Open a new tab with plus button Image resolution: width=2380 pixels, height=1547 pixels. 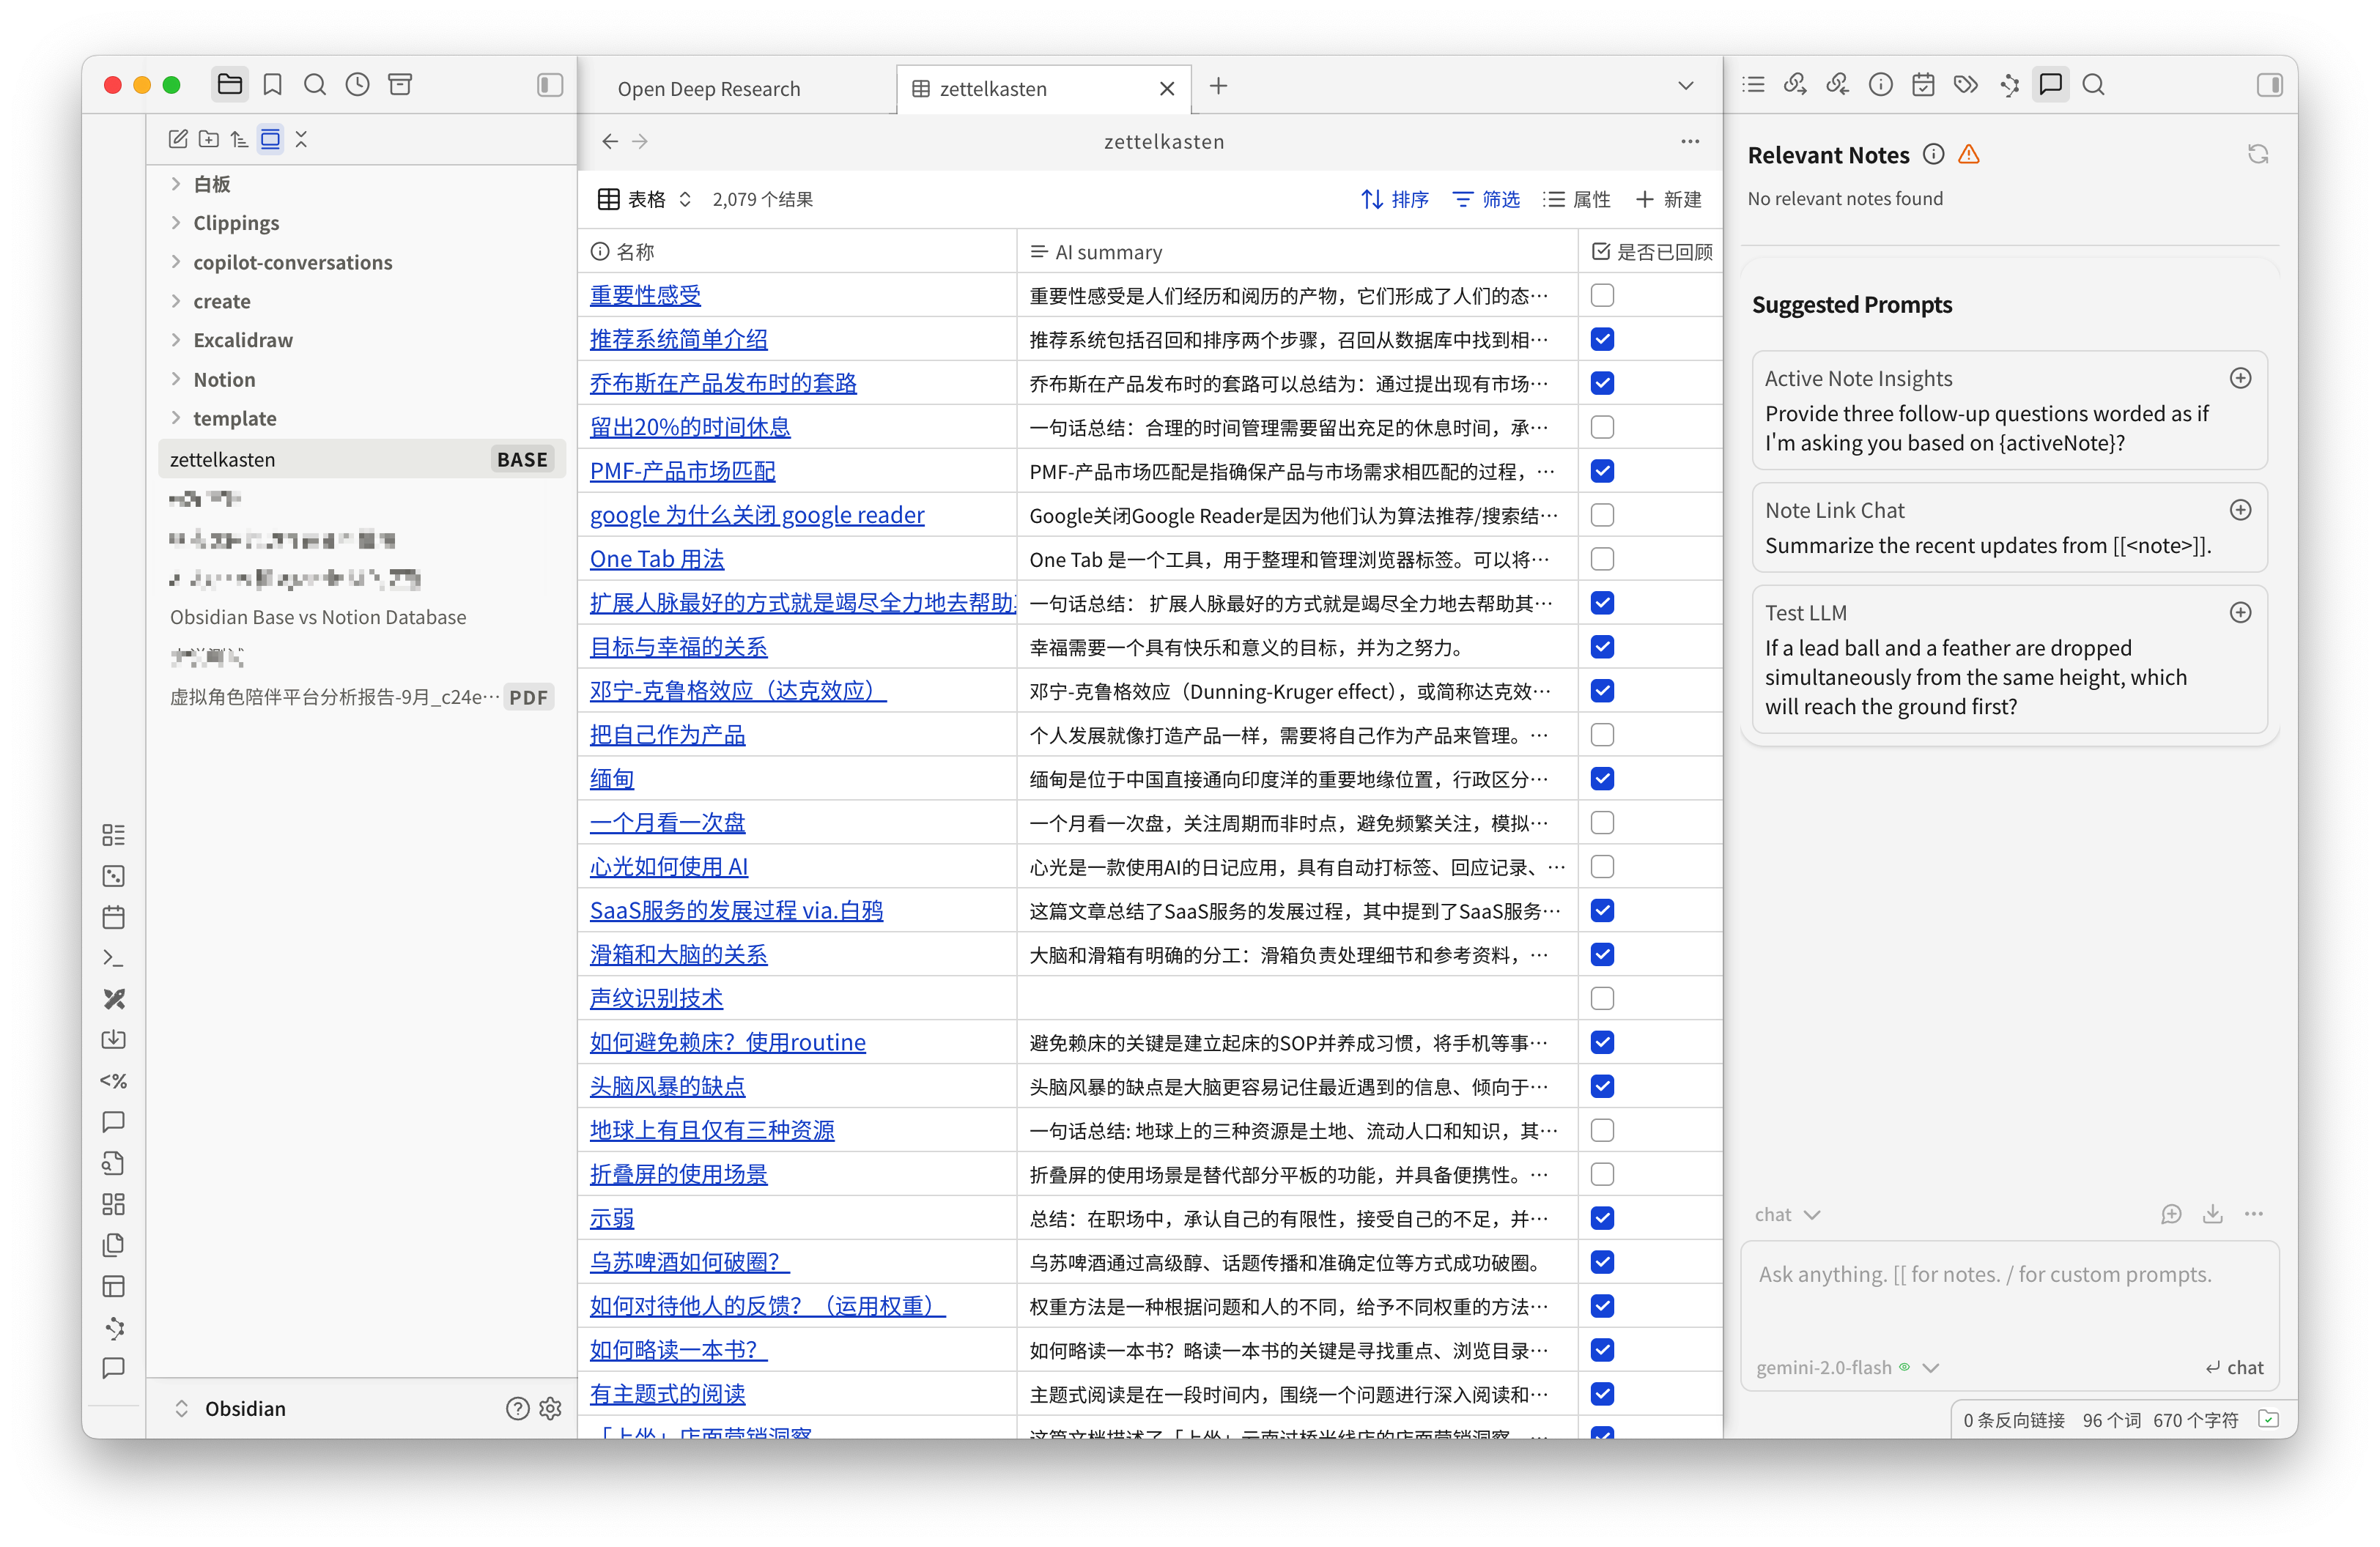(1218, 86)
